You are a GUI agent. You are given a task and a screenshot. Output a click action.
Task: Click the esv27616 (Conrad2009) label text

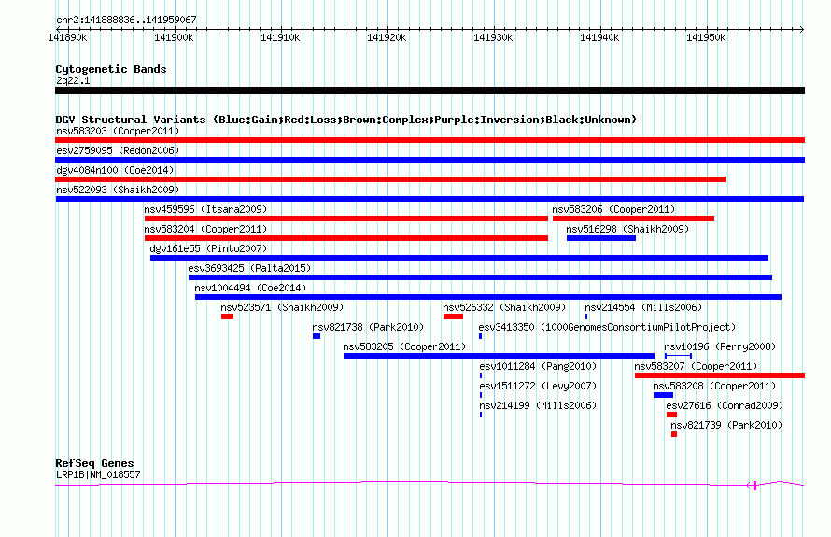coord(725,405)
